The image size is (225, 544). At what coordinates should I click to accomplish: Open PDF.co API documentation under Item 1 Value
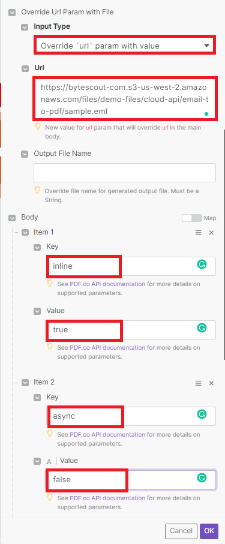pos(107,347)
